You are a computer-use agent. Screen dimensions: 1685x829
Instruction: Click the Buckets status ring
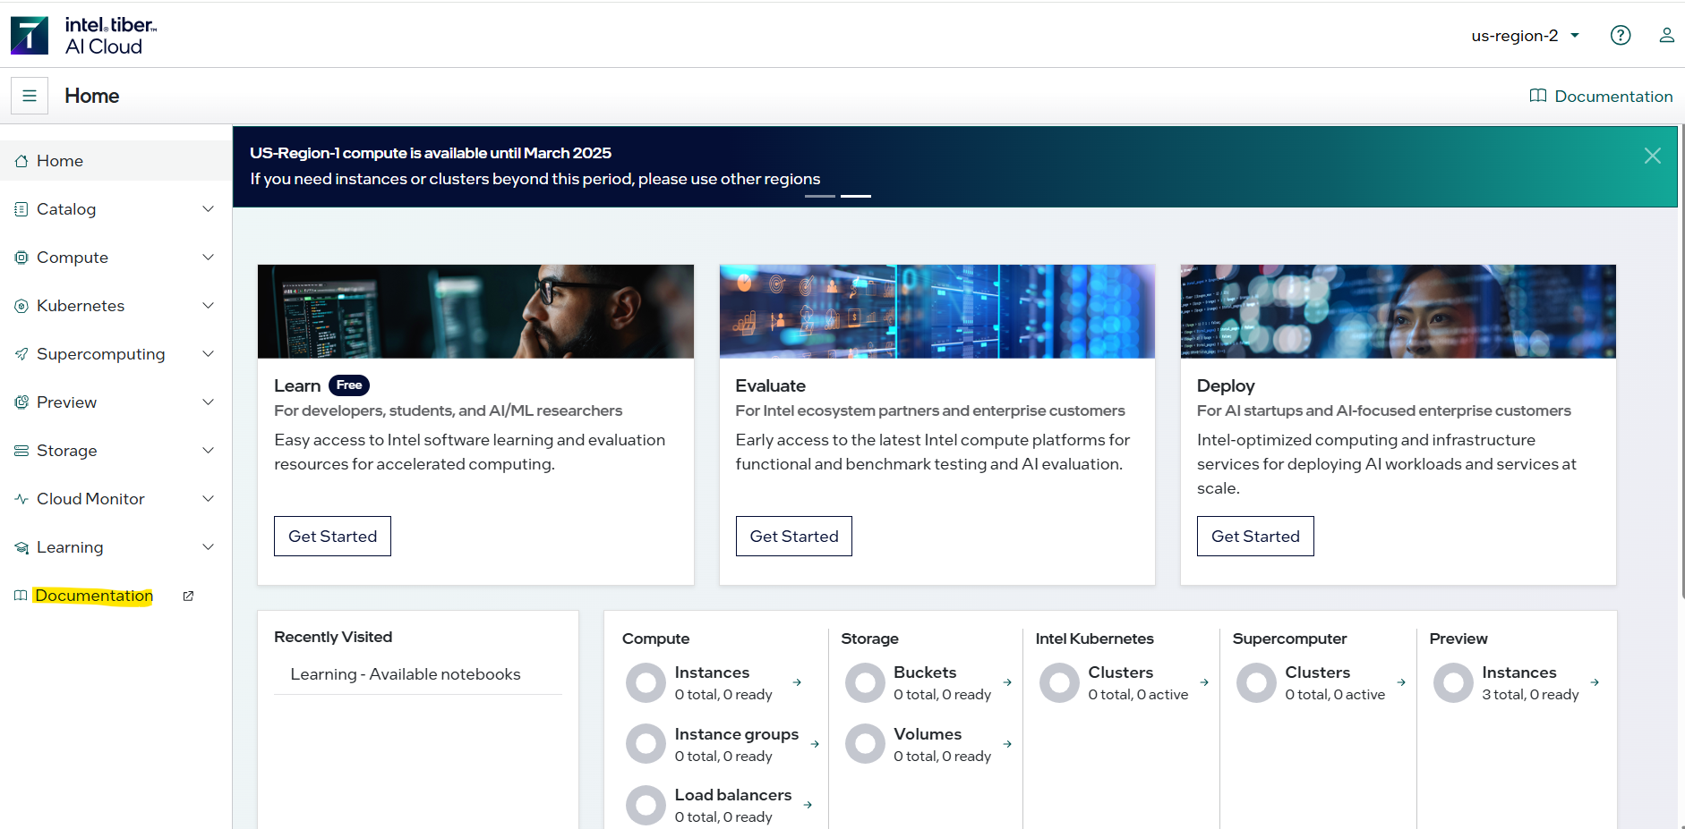[865, 683]
